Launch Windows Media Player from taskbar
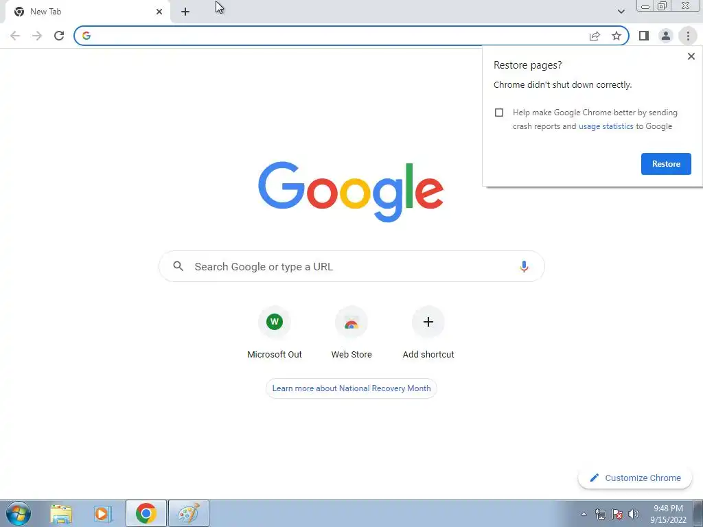The width and height of the screenshot is (703, 527). pos(103,514)
